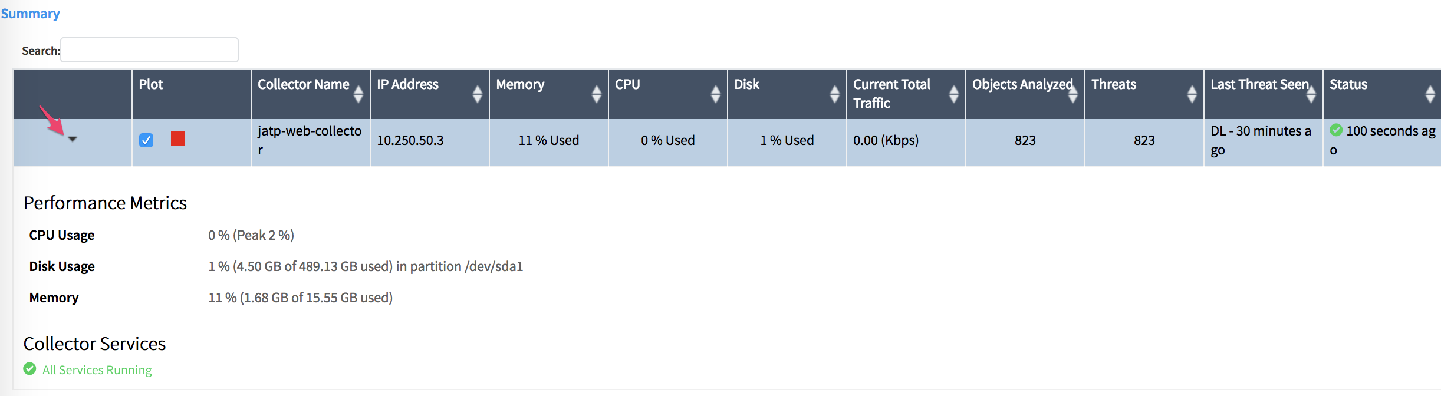Click the sort arrows on Status column

[1430, 94]
